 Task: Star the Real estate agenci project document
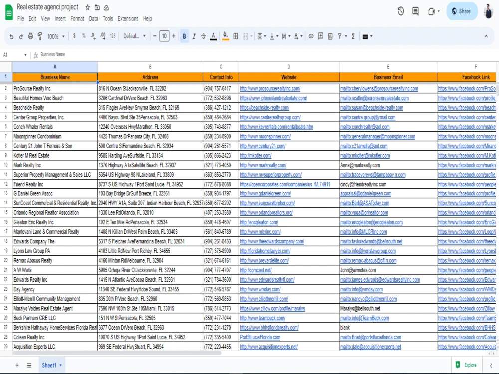88,7
